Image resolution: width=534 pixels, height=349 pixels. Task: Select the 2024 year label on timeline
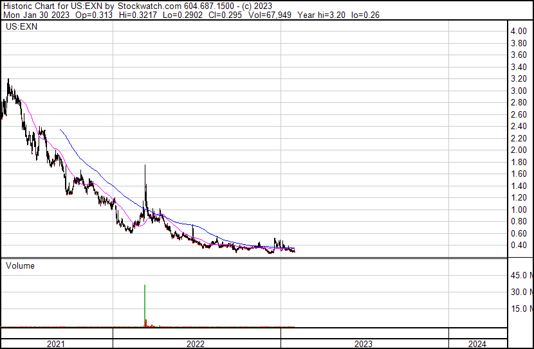coord(477,344)
